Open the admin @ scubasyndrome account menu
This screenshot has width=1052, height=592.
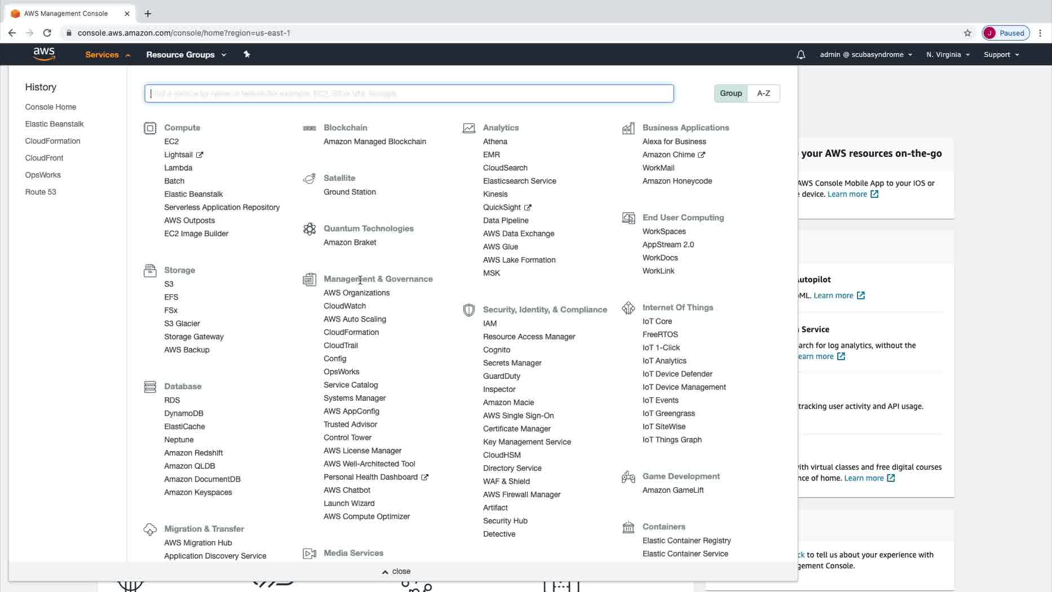click(x=866, y=55)
